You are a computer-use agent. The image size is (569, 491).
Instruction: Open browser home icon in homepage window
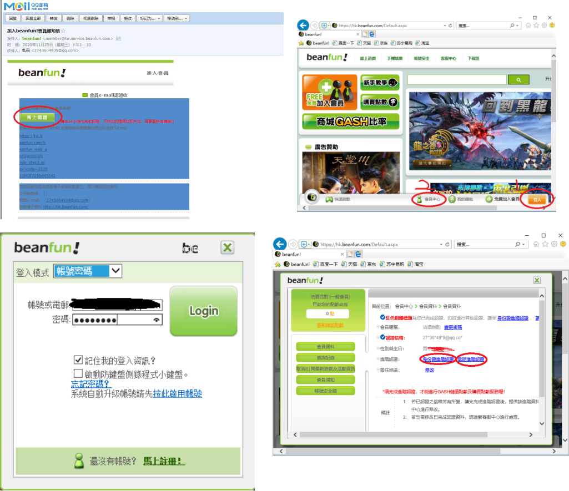pos(528,26)
